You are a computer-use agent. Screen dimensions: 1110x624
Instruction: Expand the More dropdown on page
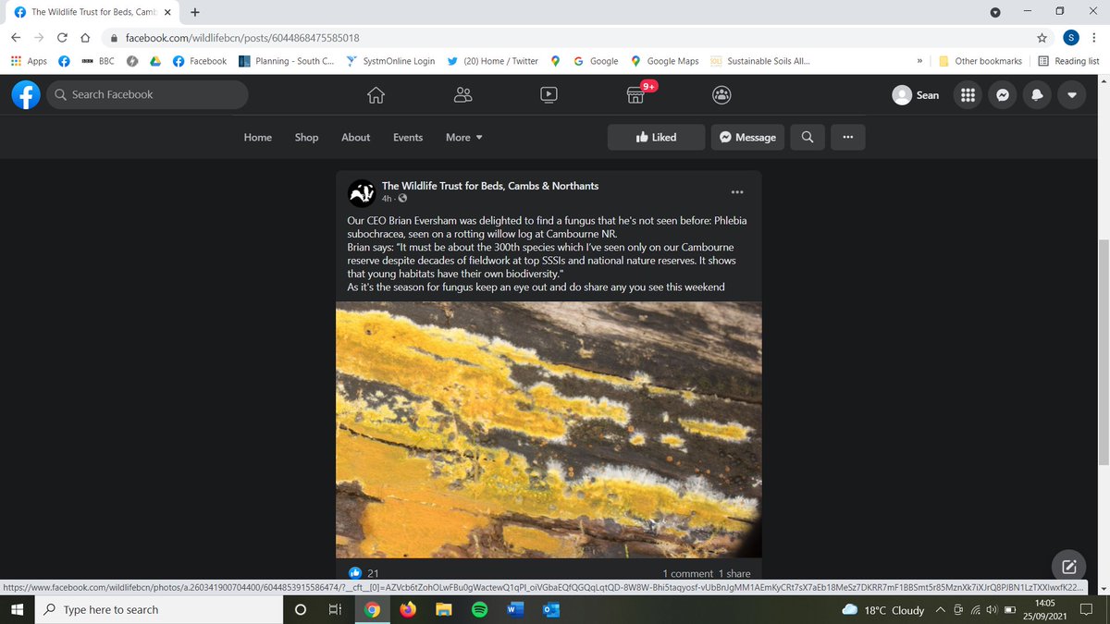464,137
